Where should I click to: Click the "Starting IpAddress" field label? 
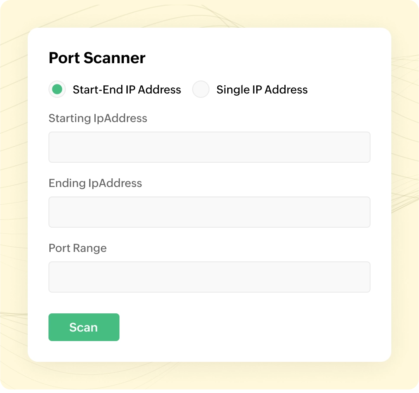pos(98,118)
